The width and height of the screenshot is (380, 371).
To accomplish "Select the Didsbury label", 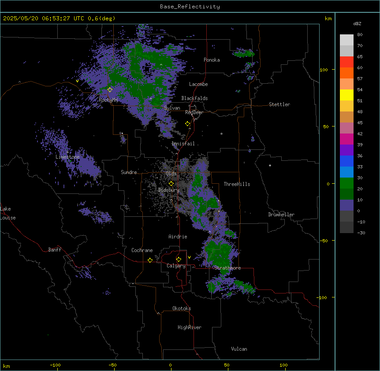I will point(169,190).
